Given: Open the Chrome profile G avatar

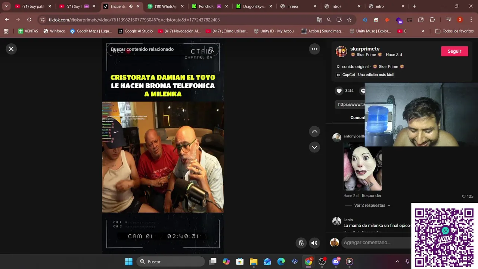Looking at the screenshot, I should pos(460,20).
